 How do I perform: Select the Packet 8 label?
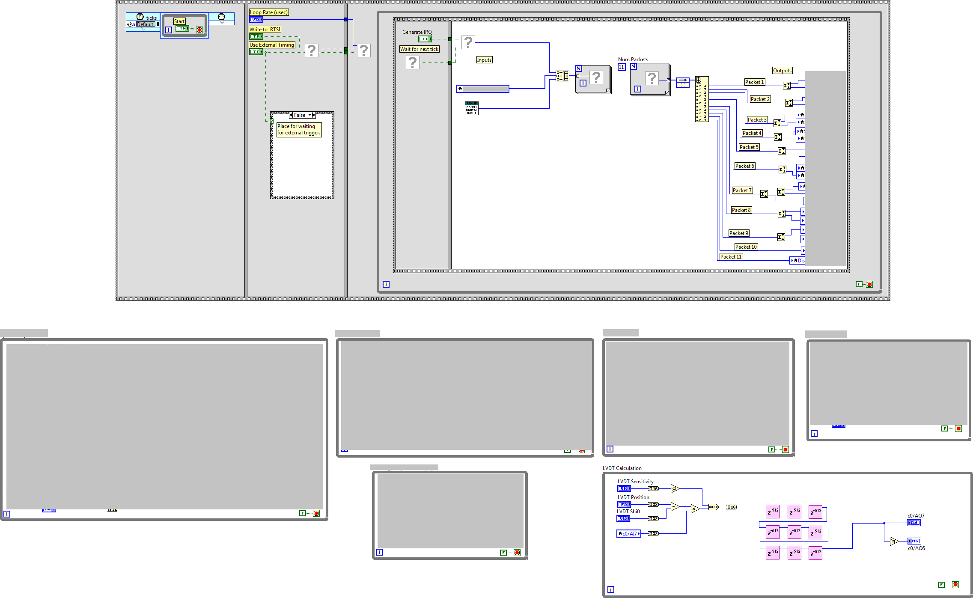coord(741,210)
